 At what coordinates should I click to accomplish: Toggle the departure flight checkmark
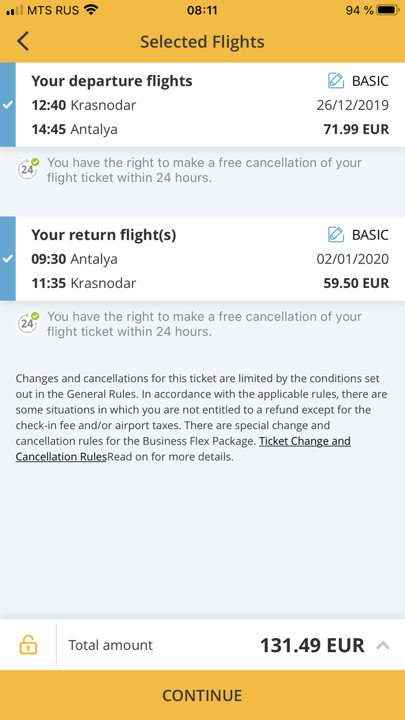[8, 105]
